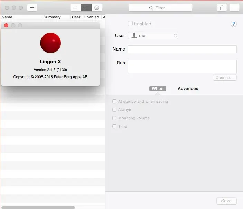
Task: Sort by the User column header
Action: click(76, 17)
